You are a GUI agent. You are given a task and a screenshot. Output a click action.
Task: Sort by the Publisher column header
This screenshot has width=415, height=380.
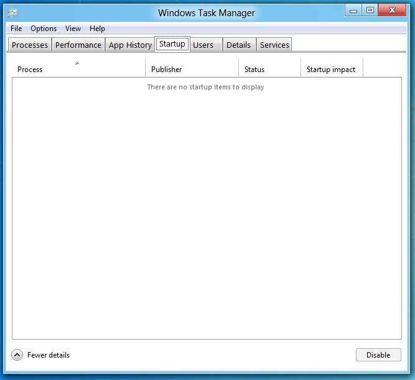[x=192, y=68]
